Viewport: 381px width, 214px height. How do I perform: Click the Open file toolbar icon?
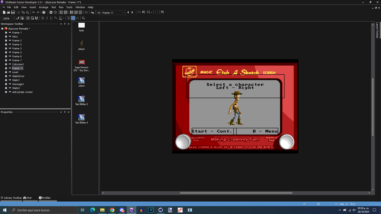point(8,12)
